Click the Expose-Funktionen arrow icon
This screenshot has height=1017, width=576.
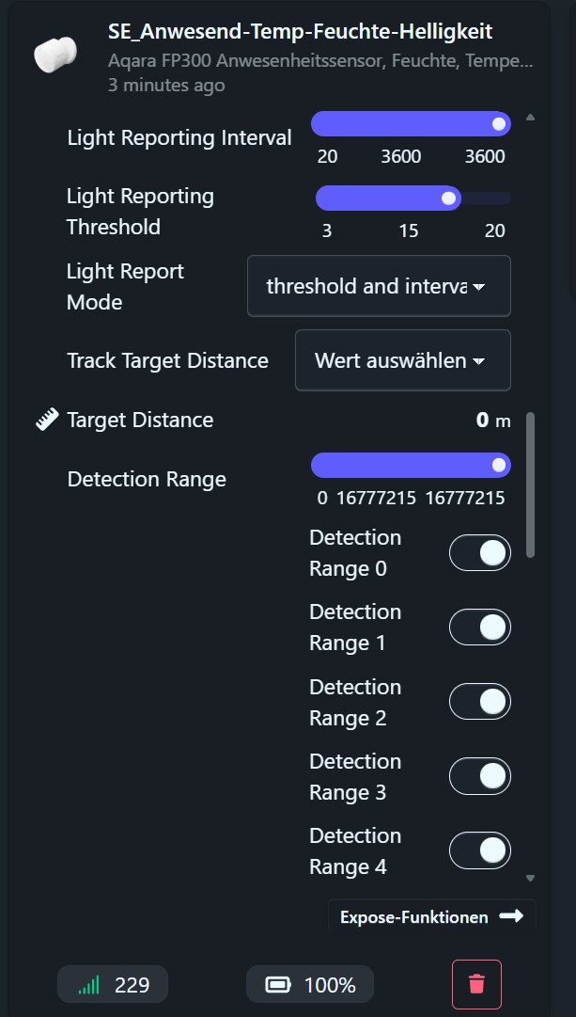(511, 916)
